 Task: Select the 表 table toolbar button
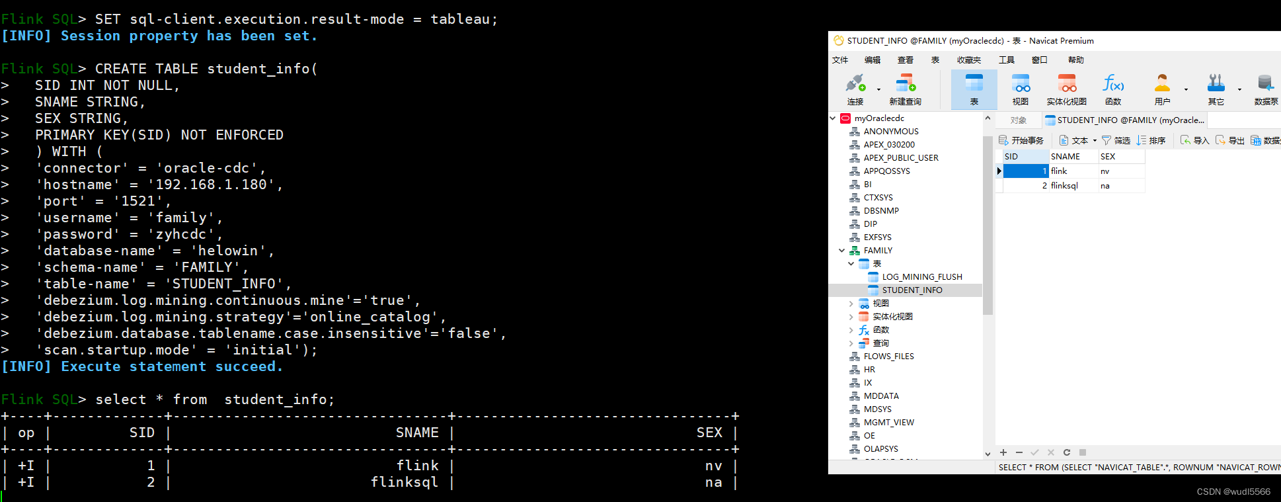pos(974,89)
